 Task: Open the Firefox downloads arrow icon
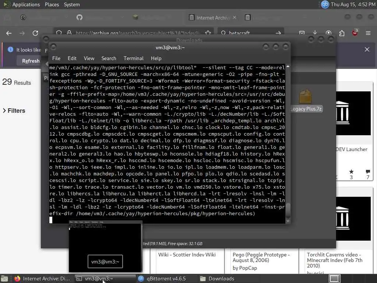315,33
